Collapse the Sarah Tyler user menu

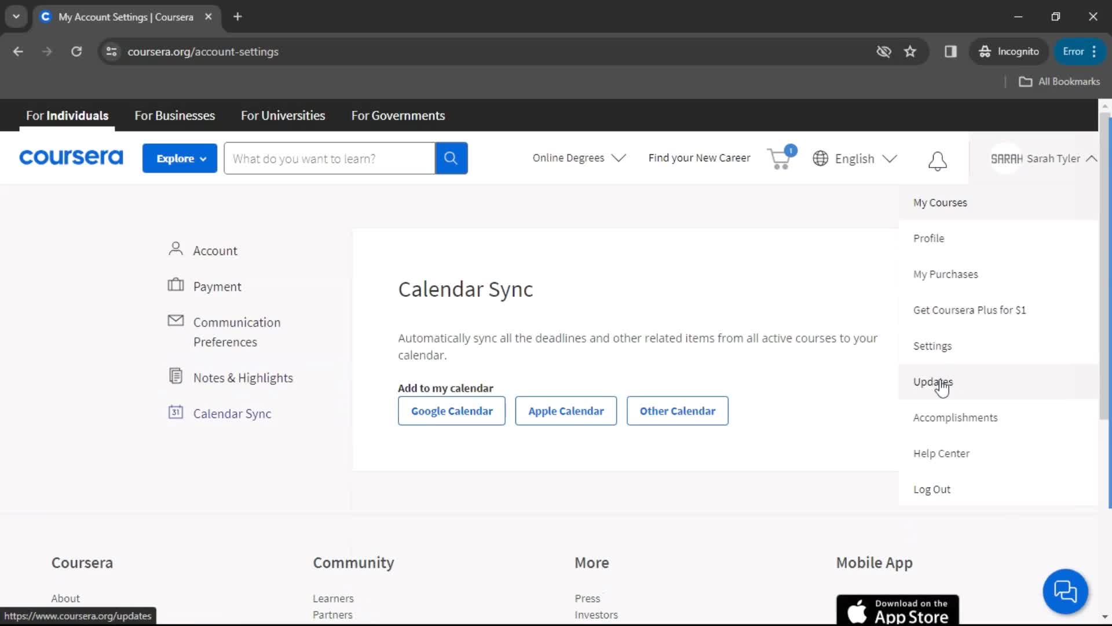(1044, 158)
